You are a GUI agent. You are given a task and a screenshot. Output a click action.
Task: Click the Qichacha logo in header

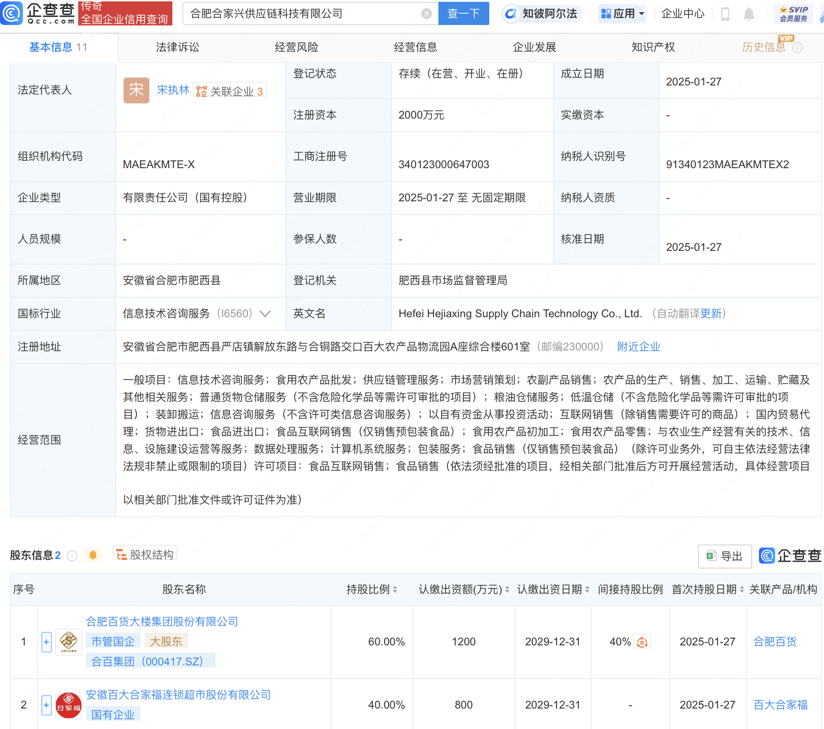[x=38, y=13]
